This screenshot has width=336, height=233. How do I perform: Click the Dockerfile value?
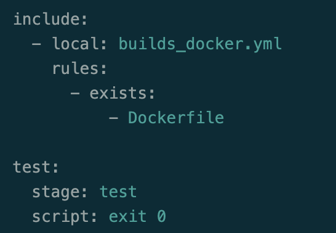click(176, 118)
